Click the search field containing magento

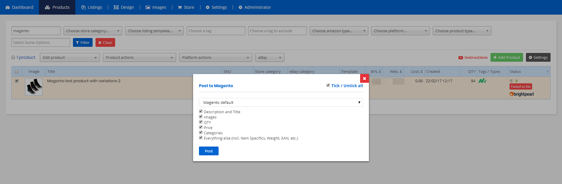pos(36,31)
